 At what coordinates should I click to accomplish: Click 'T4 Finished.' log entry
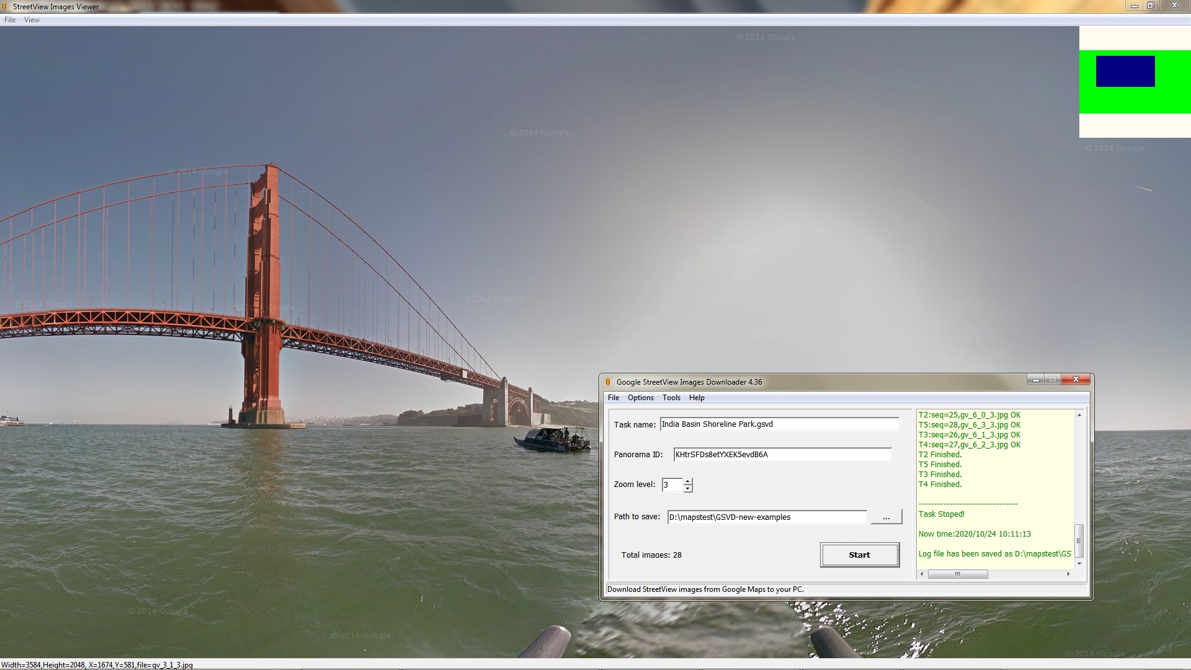(940, 485)
